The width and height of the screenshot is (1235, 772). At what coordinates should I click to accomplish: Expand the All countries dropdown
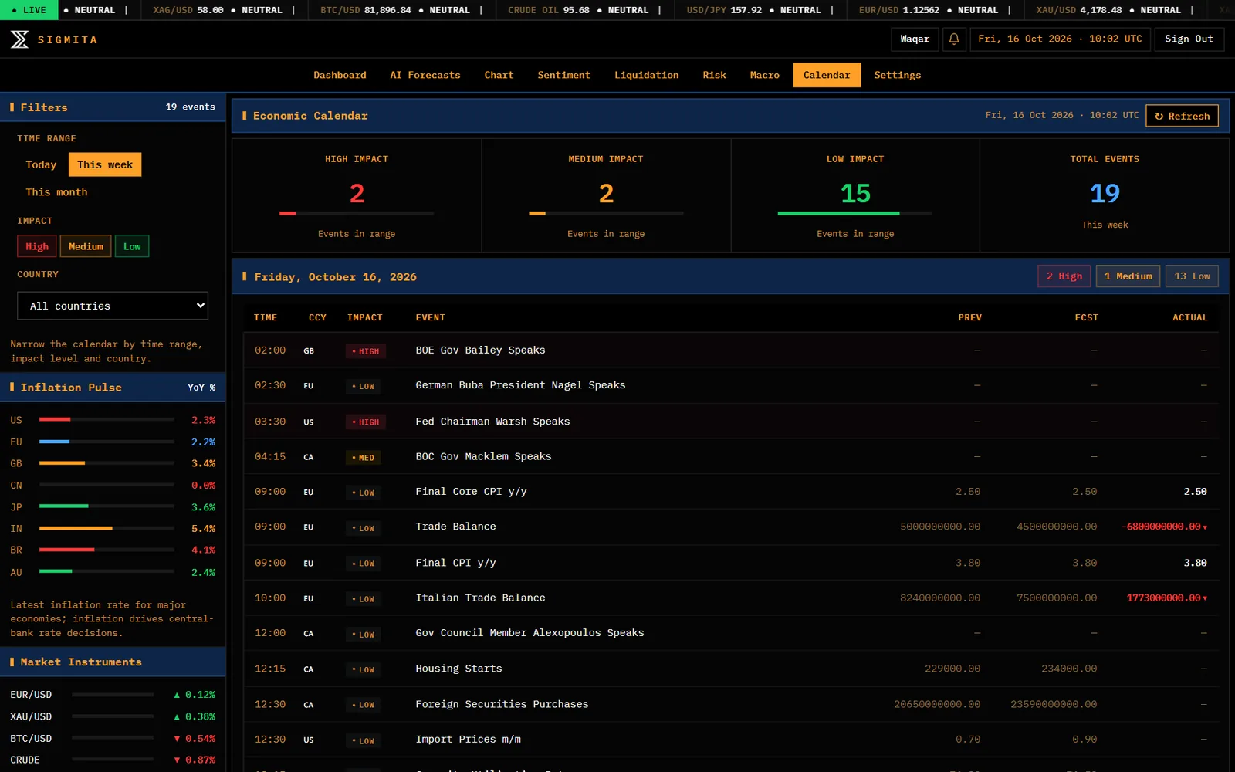pos(113,306)
